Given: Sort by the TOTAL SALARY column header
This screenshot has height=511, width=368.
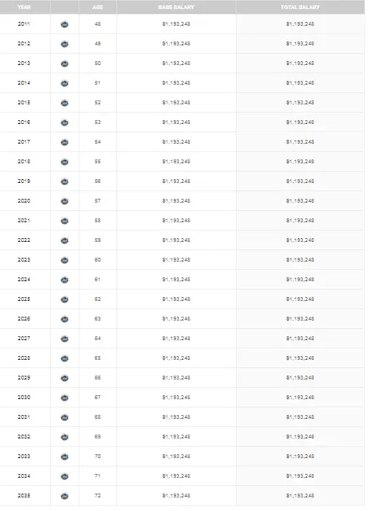Looking at the screenshot, I should click(300, 7).
